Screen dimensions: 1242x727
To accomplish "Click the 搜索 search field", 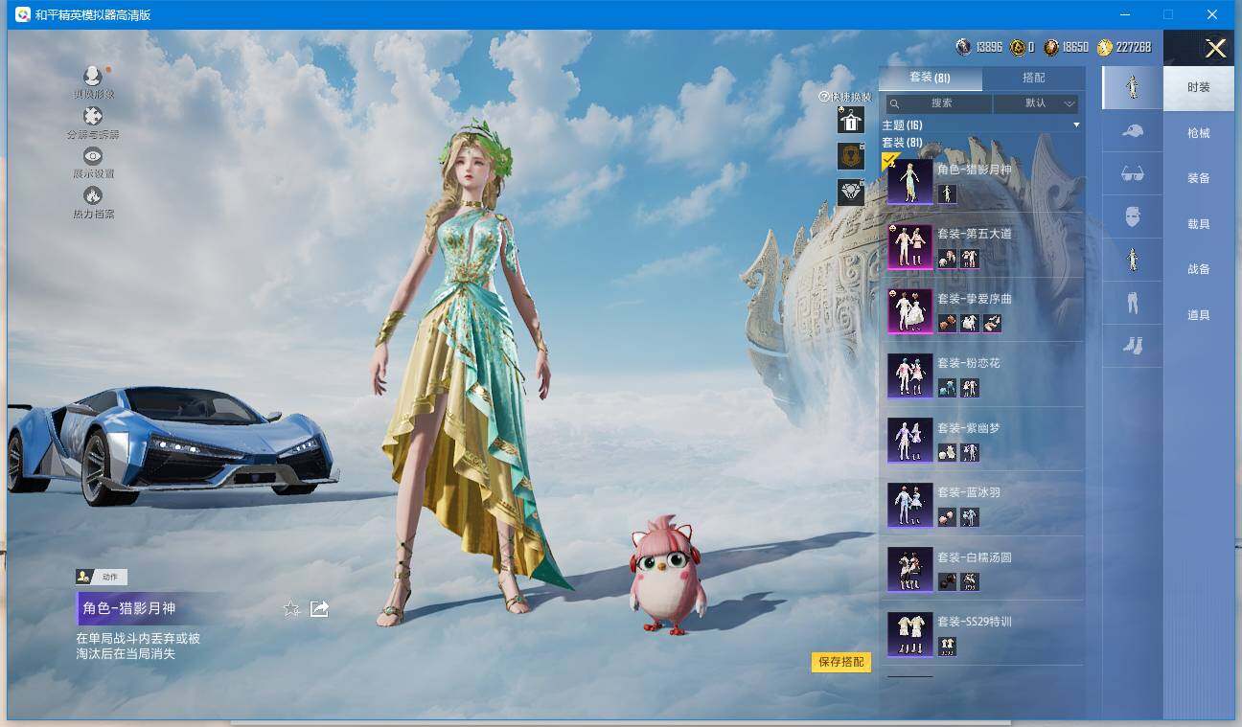I will point(938,103).
